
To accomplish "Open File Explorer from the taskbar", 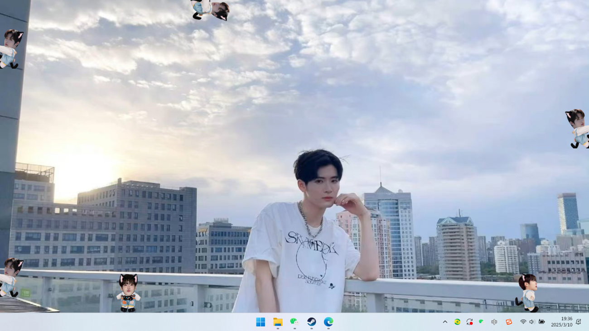I will pyautogui.click(x=278, y=322).
